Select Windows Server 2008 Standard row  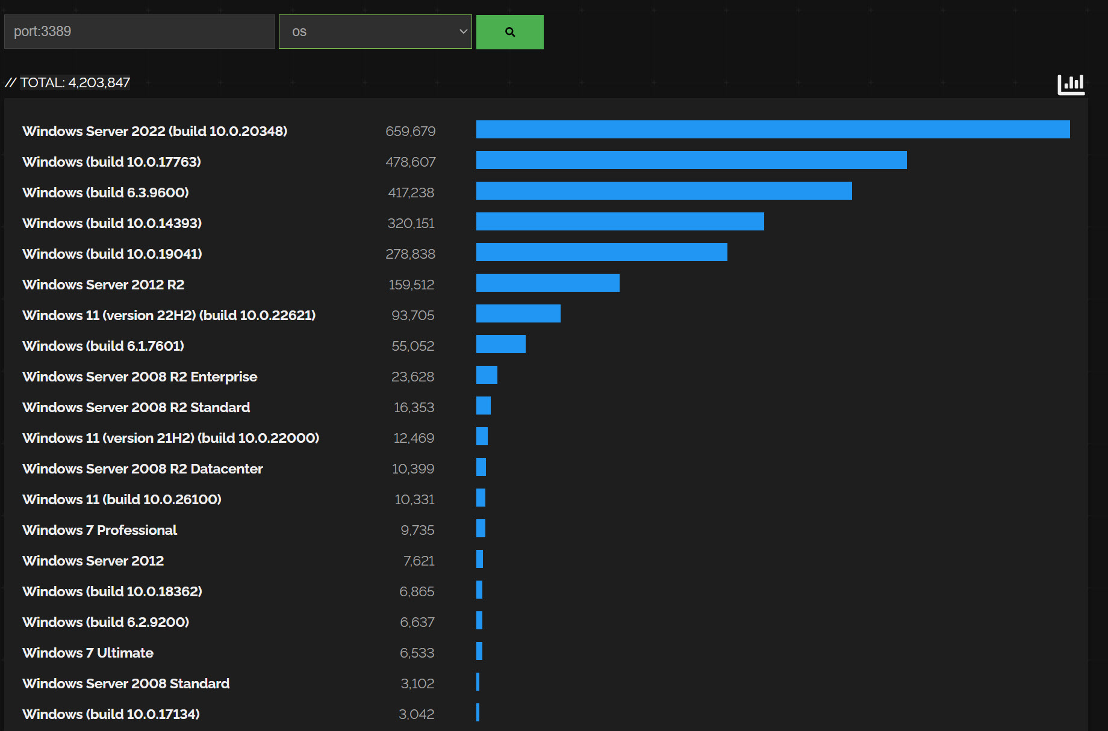pyautogui.click(x=126, y=683)
